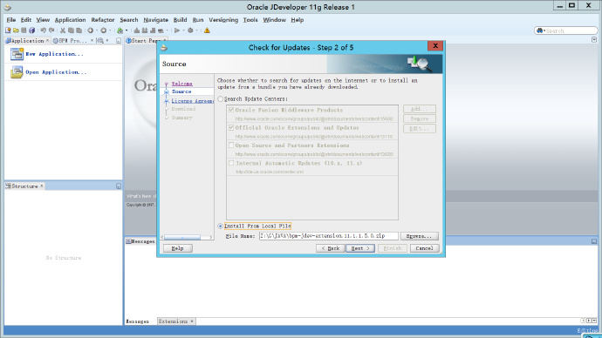Close the Extensions log tab
The image size is (602, 338).
192,321
